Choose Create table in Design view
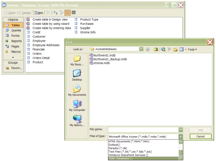Image resolution: width=216 pixels, height=161 pixels. (x=47, y=19)
